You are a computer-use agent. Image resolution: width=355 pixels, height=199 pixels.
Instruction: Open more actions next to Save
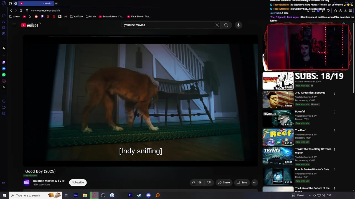tap(255, 182)
